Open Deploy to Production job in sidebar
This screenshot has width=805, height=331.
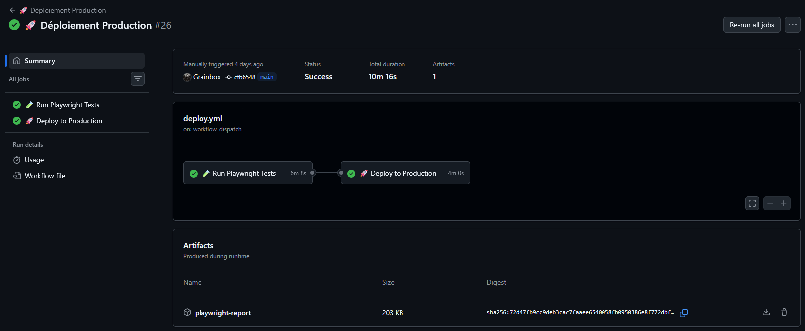pos(69,121)
